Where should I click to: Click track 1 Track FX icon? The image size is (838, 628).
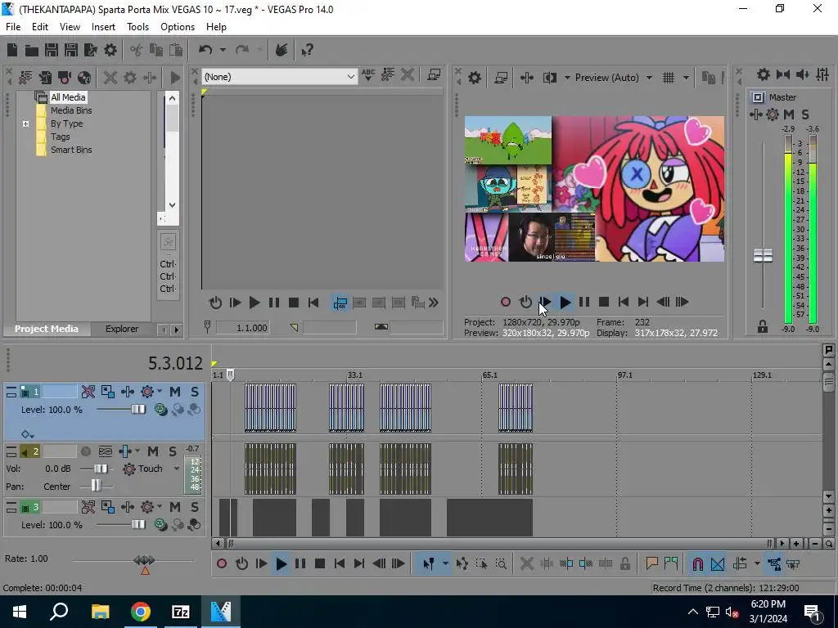click(127, 392)
